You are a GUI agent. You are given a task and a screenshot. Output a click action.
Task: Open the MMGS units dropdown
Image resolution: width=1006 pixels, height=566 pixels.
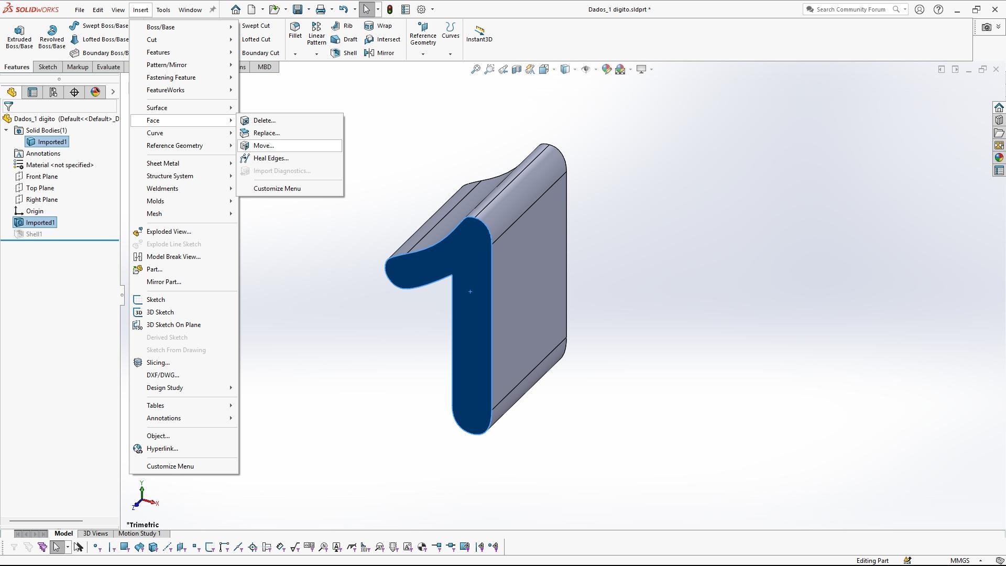980,561
